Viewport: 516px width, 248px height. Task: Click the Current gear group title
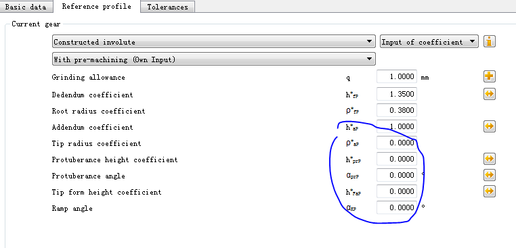tap(36, 24)
